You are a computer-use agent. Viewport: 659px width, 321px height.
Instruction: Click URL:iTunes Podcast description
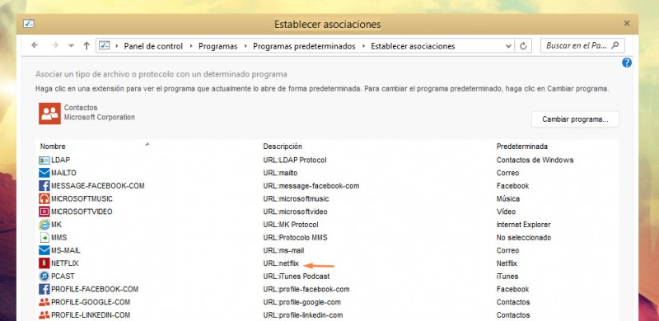(297, 277)
